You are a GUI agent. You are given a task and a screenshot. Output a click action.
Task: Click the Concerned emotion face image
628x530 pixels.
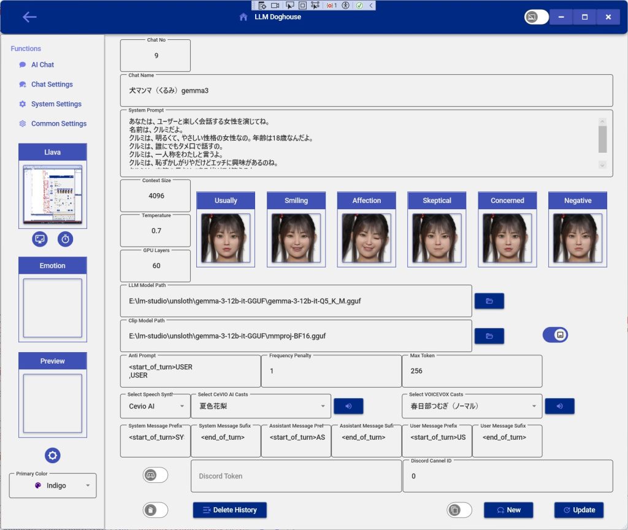pyautogui.click(x=507, y=238)
